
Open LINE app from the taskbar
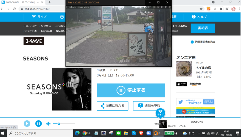coord(119,133)
